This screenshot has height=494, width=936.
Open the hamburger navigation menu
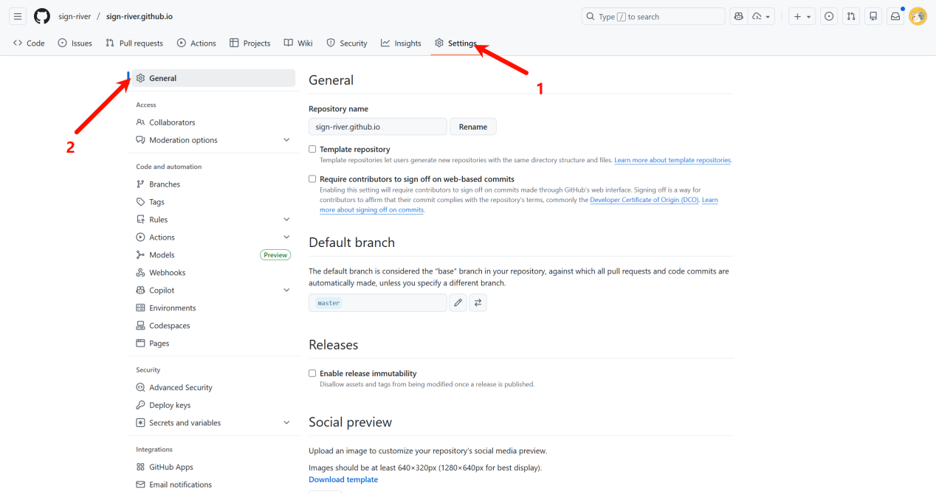click(x=18, y=16)
